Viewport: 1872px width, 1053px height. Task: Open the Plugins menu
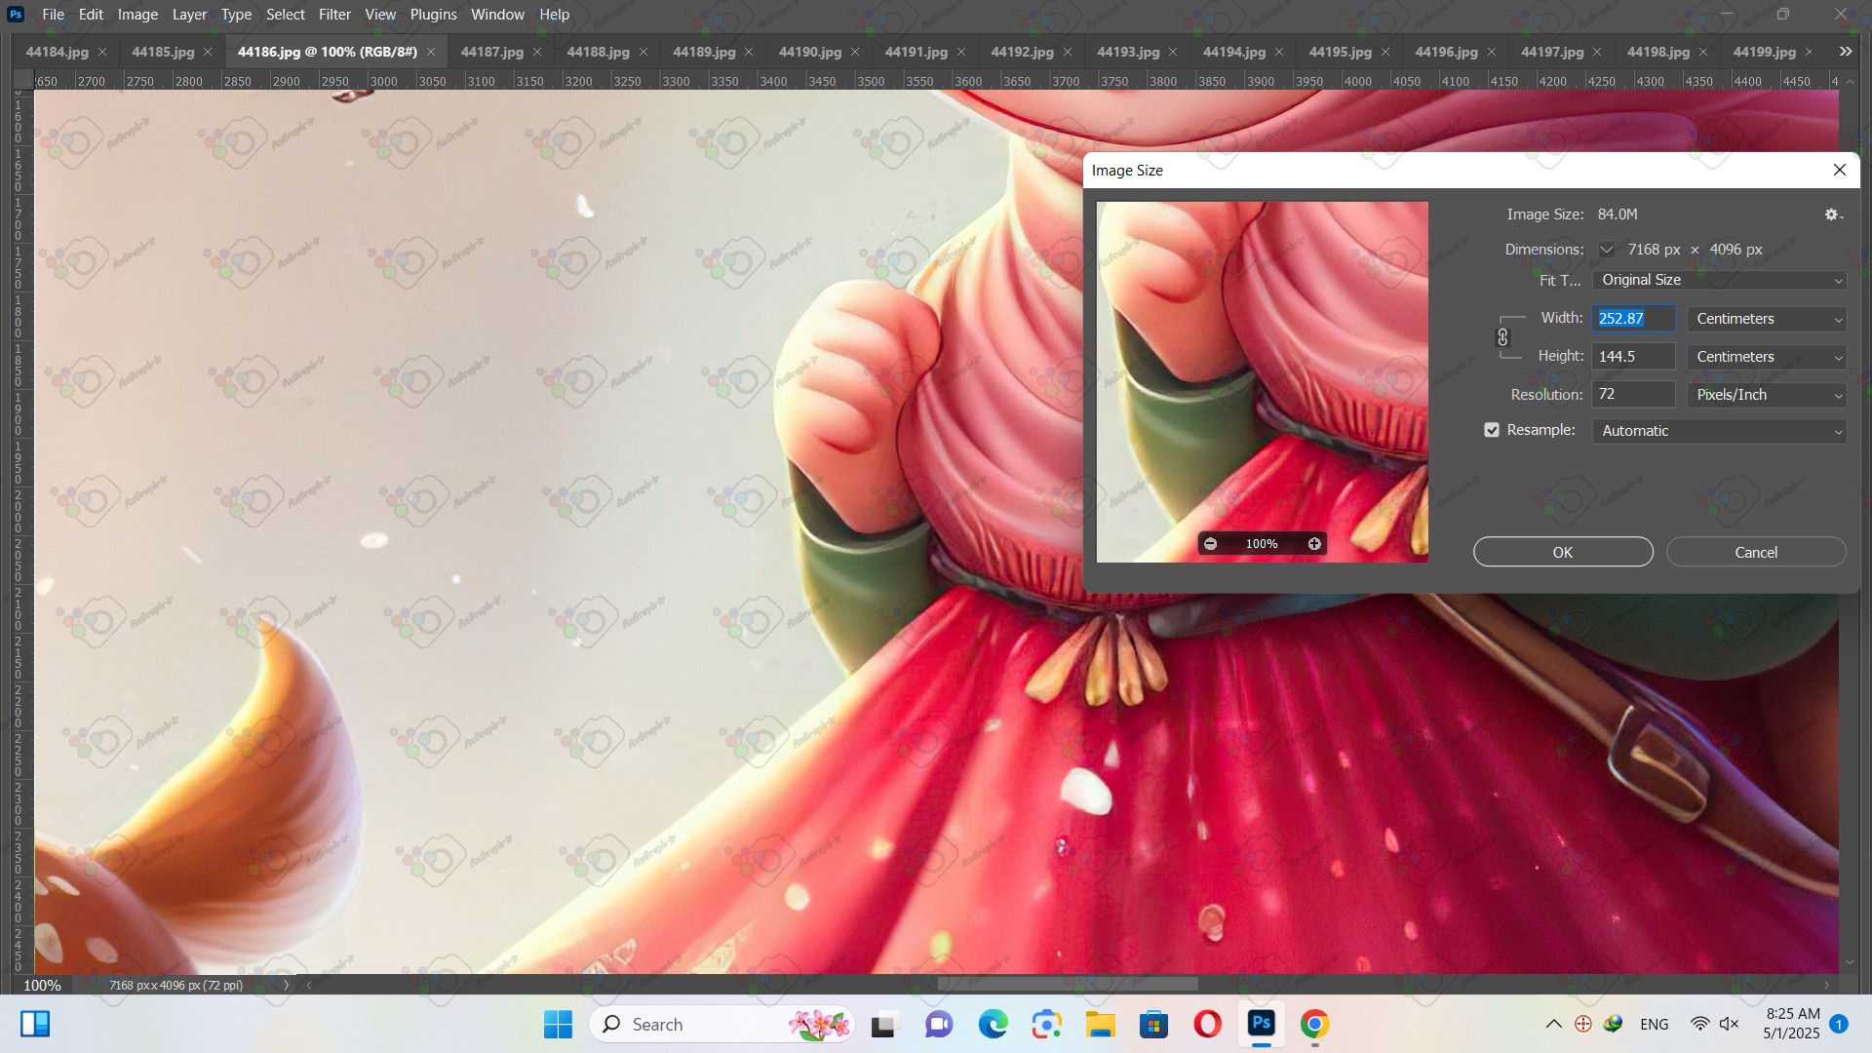(433, 15)
